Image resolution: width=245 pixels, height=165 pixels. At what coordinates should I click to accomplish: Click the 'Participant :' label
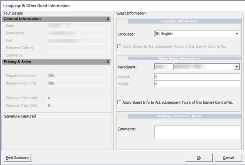pos(128,67)
